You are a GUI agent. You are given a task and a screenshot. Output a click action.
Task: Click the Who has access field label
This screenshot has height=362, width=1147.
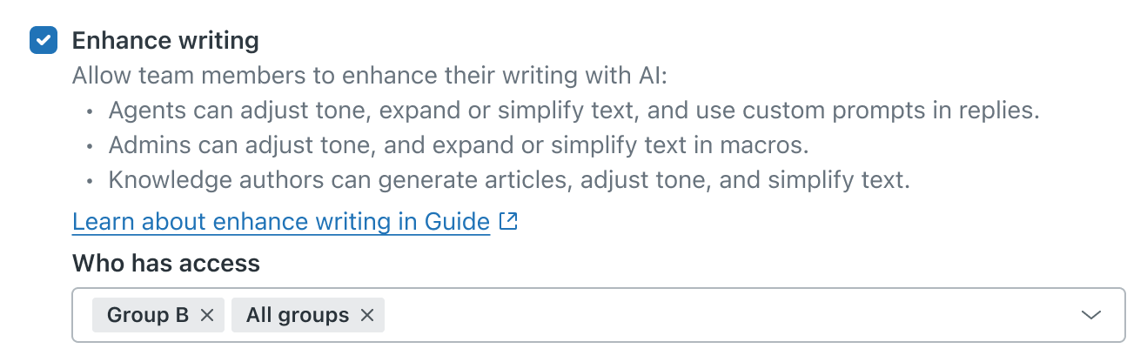[x=166, y=262]
